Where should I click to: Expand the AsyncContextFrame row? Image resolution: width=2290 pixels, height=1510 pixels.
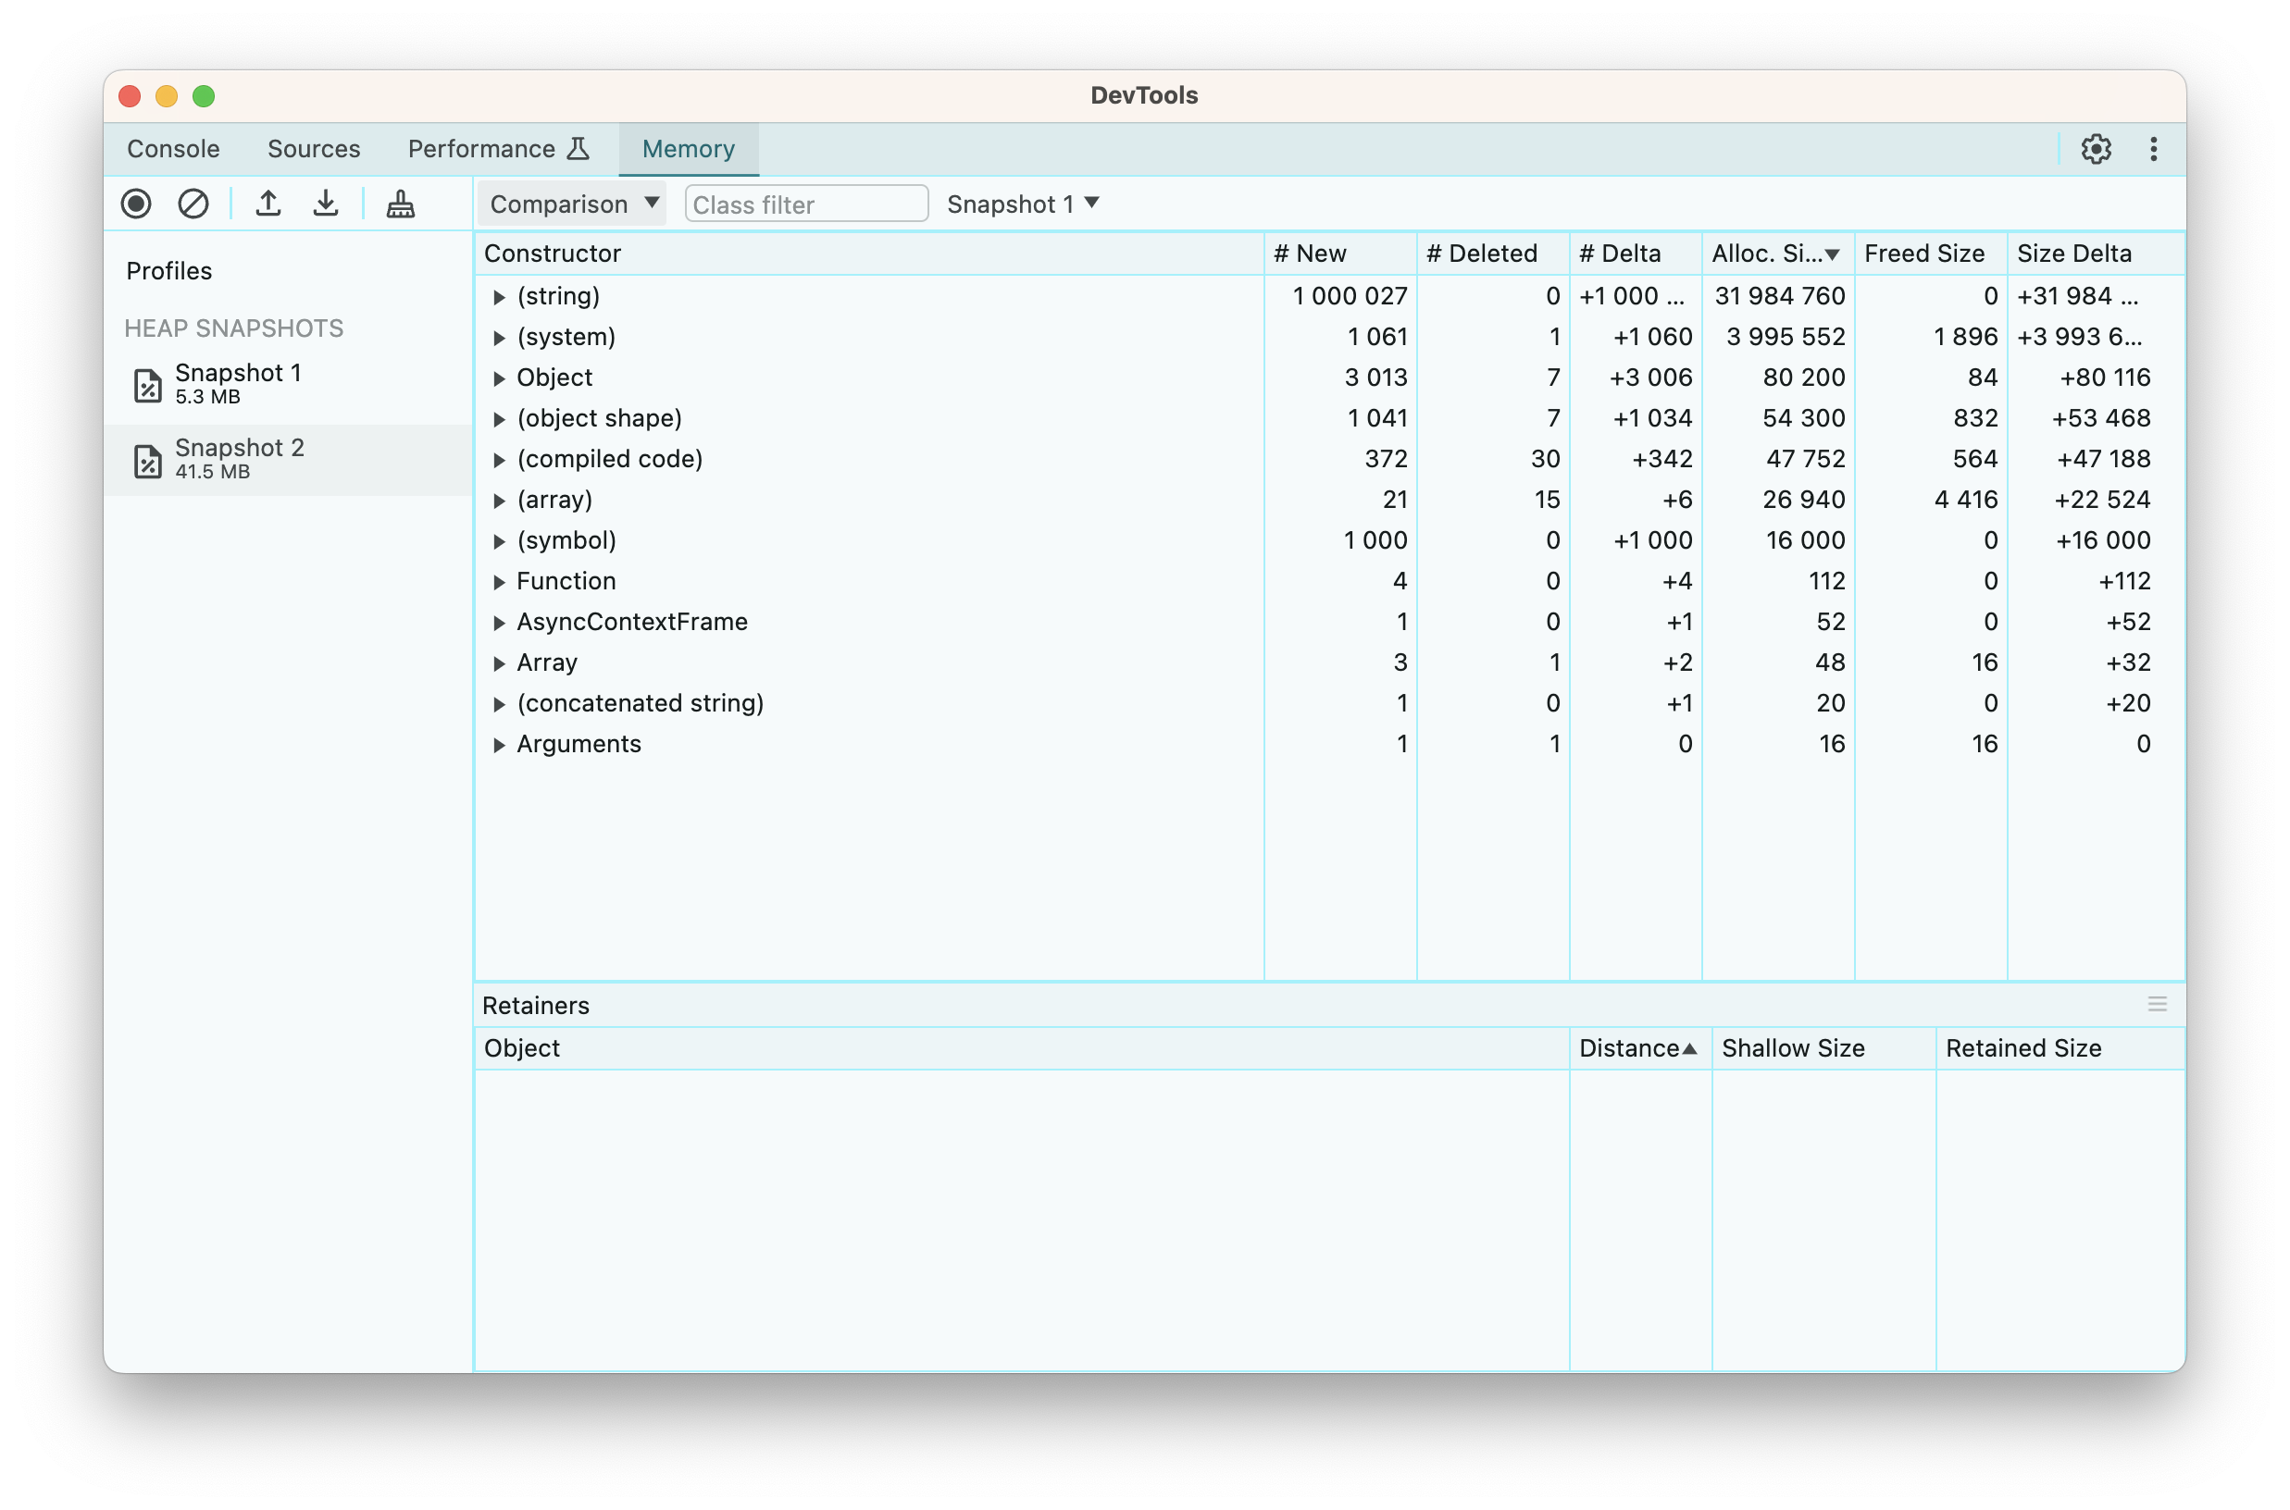point(499,623)
